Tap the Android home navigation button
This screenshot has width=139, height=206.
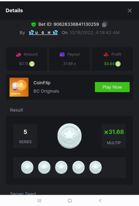click(x=70, y=201)
